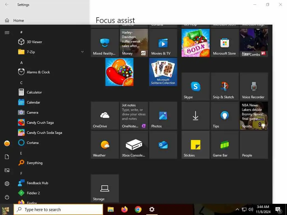This screenshot has height=215, width=287.
Task: Click the Windows Start button
Action: click(7, 209)
